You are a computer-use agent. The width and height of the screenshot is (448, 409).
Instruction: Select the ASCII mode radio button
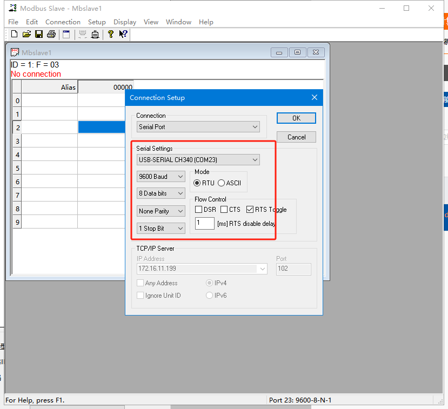222,183
